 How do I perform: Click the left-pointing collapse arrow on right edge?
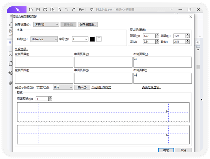(x=201, y=100)
